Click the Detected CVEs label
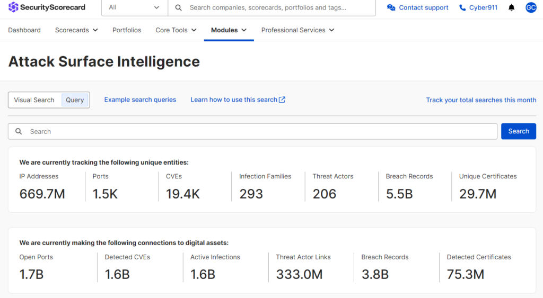543x298 pixels. pyautogui.click(x=127, y=257)
